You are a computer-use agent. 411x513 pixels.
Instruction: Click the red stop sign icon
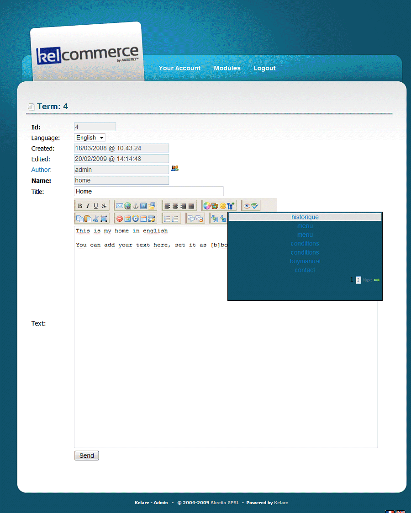point(120,219)
